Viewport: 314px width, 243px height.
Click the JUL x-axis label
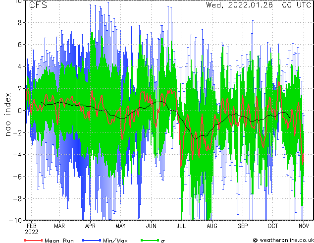[181, 226]
